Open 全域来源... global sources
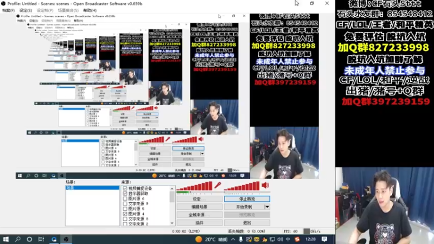The image size is (434, 244). [x=199, y=215]
